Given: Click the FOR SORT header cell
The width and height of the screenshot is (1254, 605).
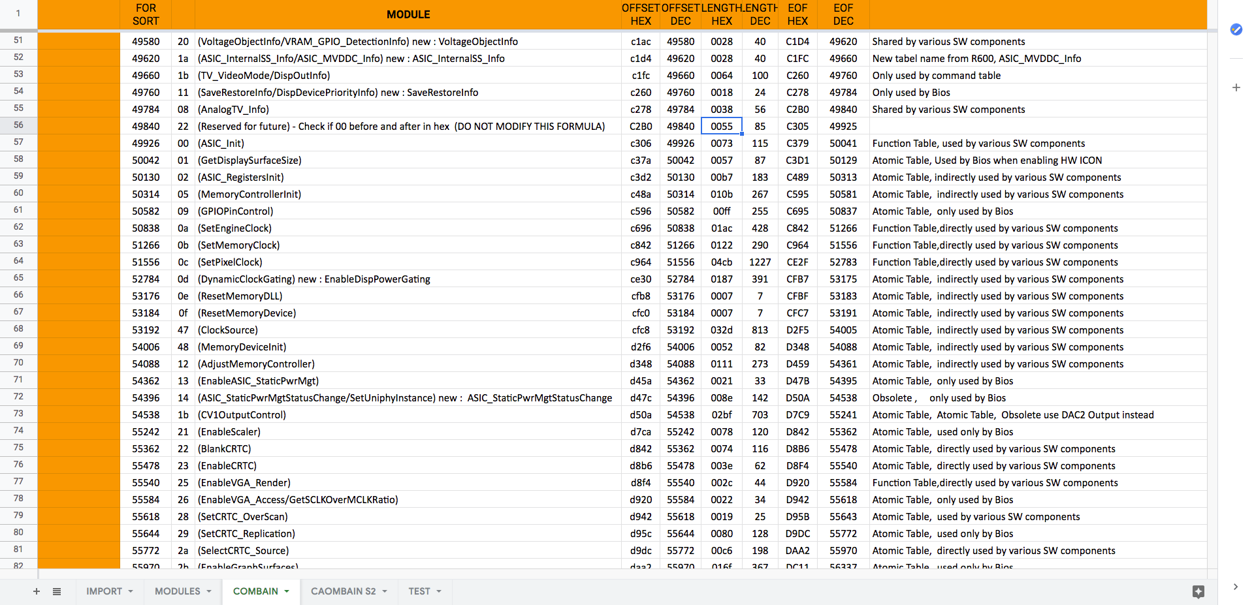Looking at the screenshot, I should [x=146, y=14].
